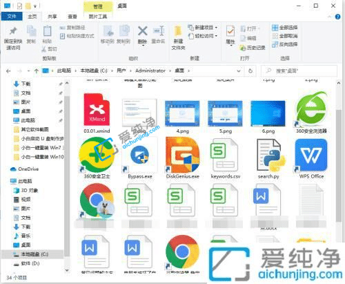The image size is (345, 284).
Task: Select 文档 in Quick access
Action: click(26, 93)
